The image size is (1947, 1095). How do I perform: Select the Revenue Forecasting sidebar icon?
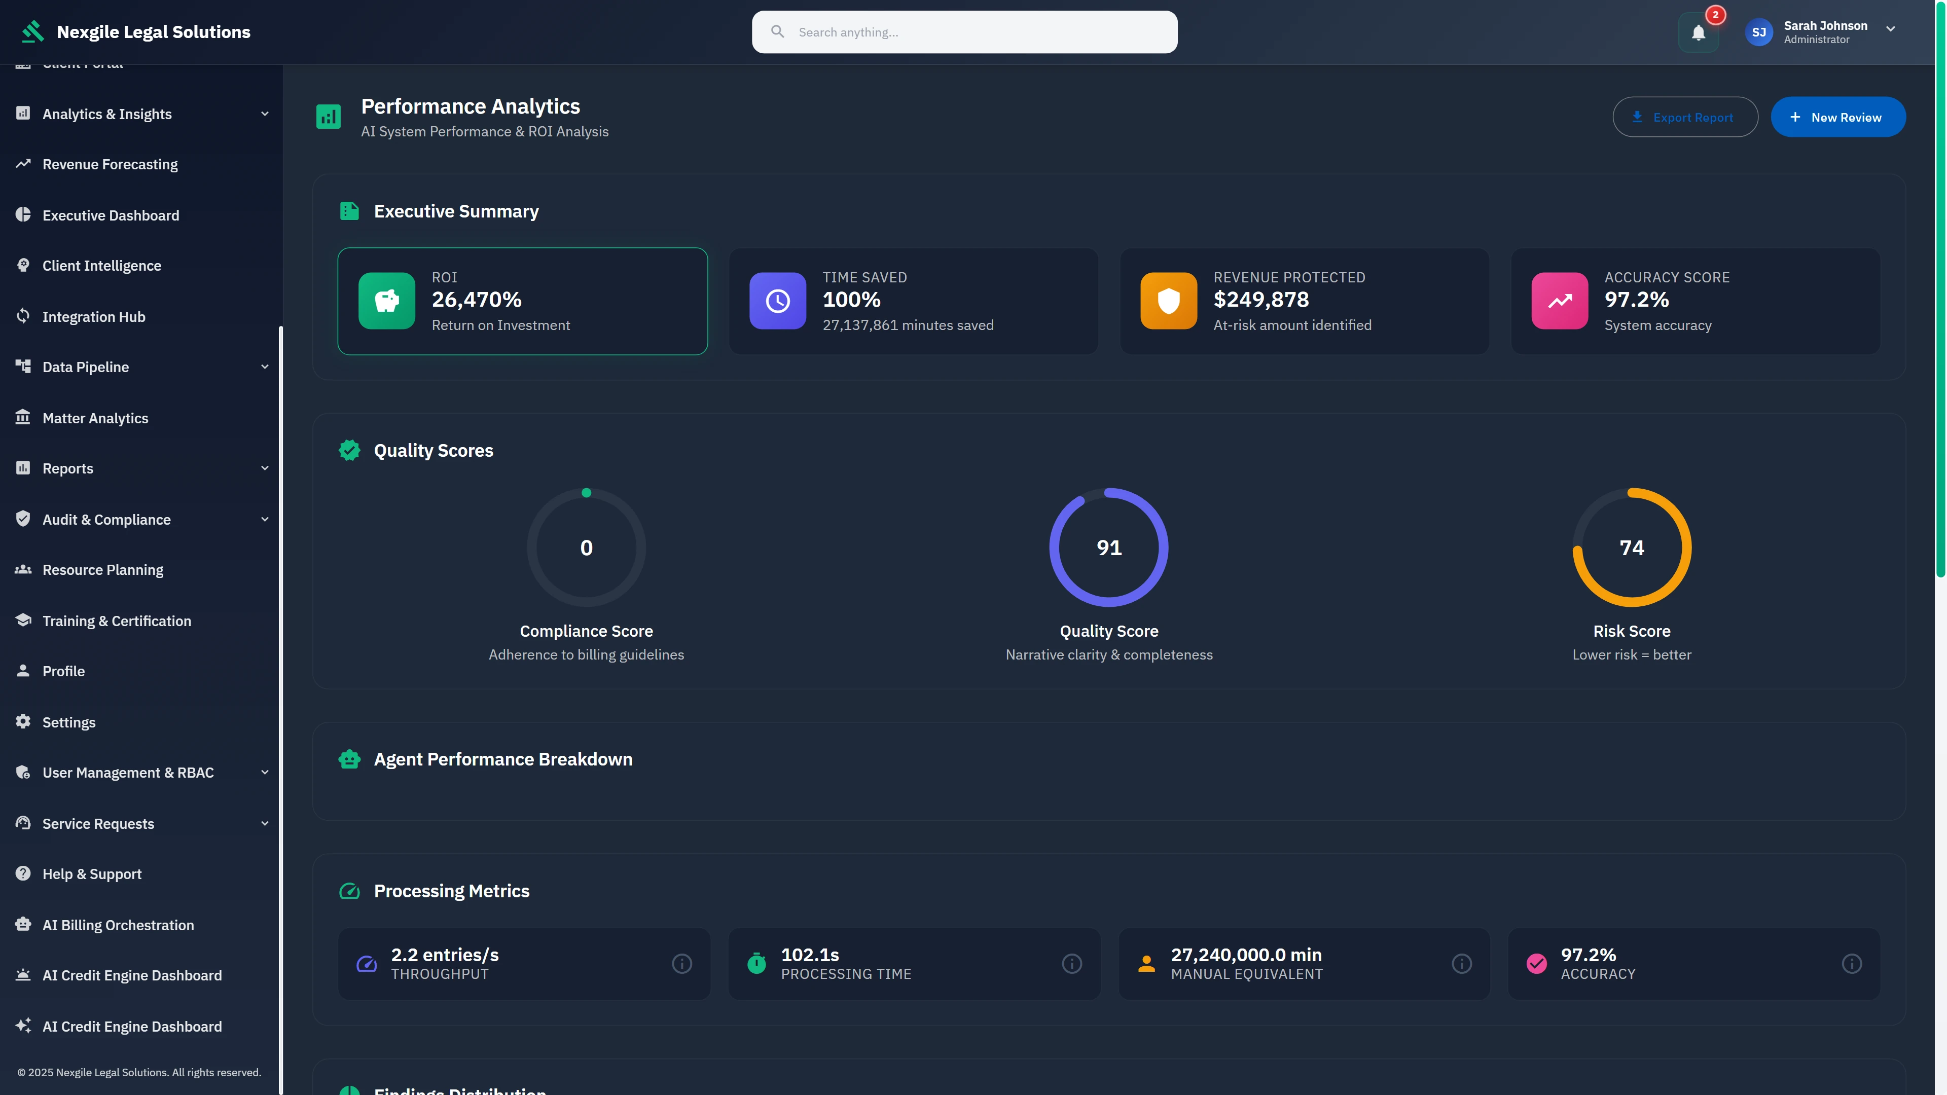(23, 164)
